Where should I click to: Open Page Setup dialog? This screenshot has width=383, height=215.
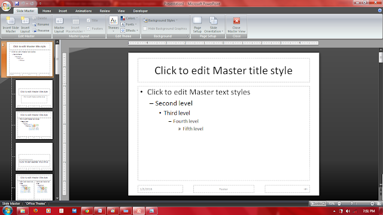197,25
